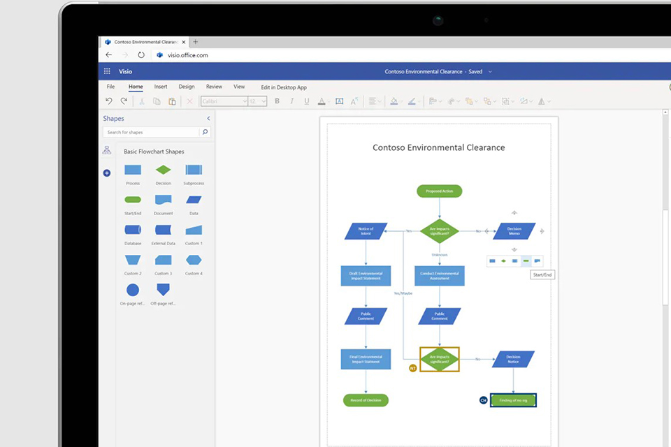Click the Delete X icon in toolbar

189,101
